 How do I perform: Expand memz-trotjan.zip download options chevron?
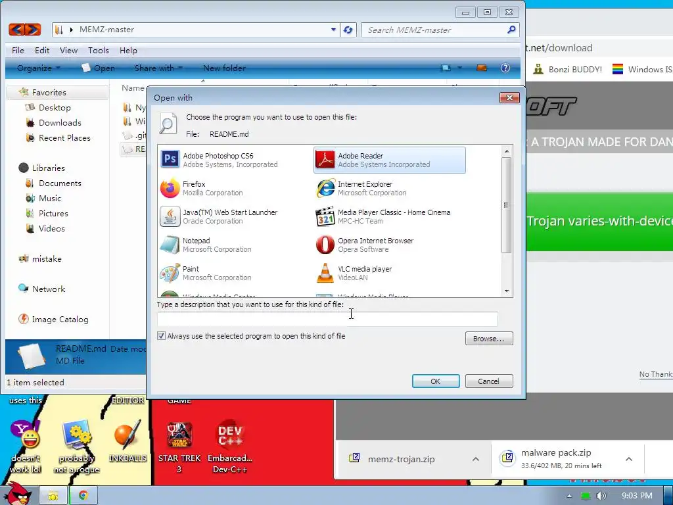[x=476, y=459]
